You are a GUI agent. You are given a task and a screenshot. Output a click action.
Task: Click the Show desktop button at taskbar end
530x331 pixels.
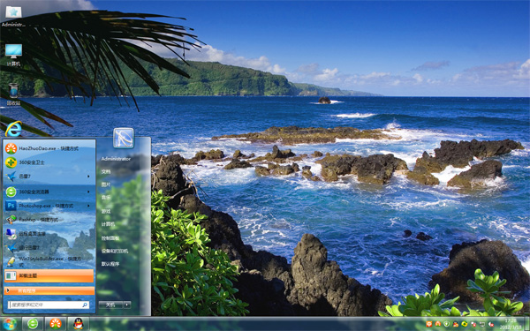526,324
